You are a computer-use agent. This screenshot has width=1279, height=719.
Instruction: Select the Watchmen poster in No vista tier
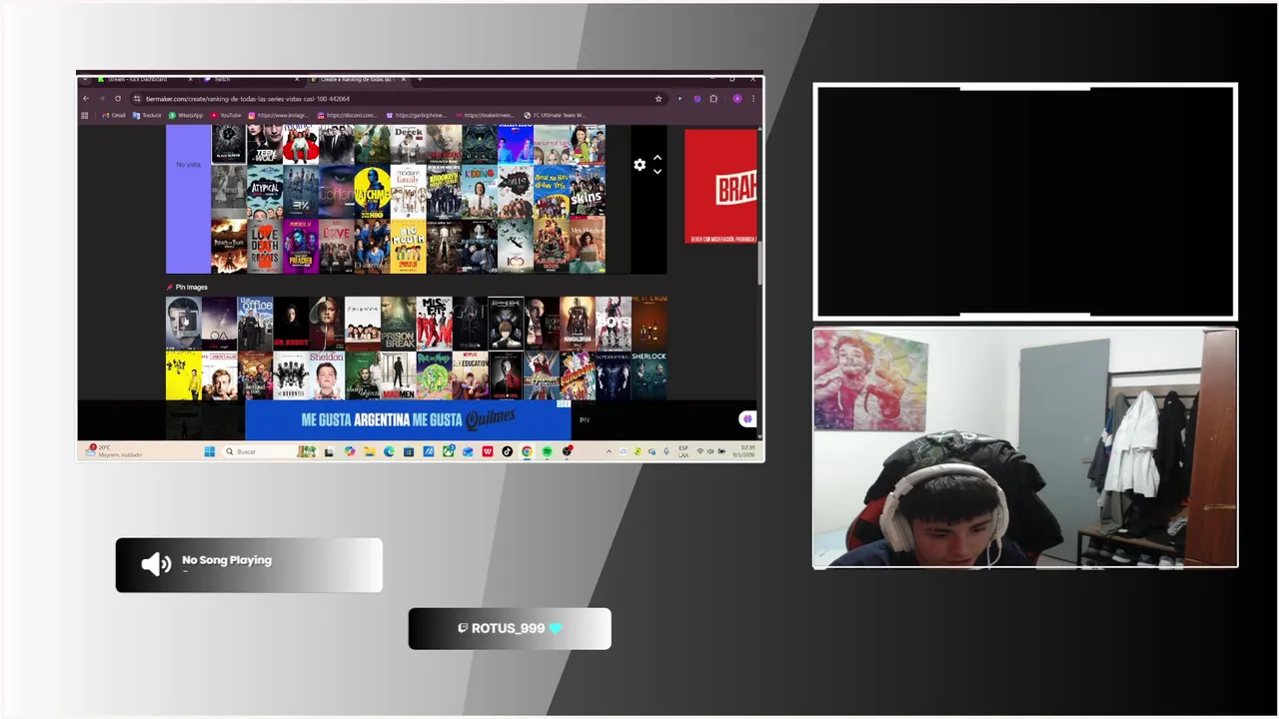pos(372,192)
